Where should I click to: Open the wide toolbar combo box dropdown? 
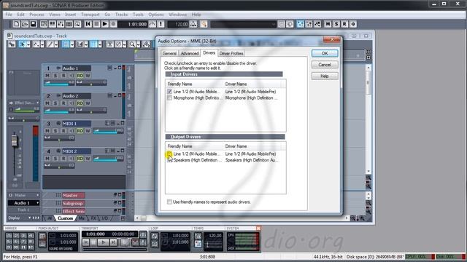tap(274, 24)
